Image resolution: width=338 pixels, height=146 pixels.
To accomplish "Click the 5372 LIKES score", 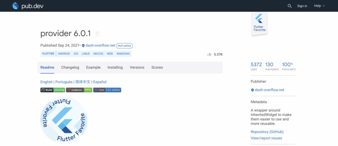I will pyautogui.click(x=256, y=66).
